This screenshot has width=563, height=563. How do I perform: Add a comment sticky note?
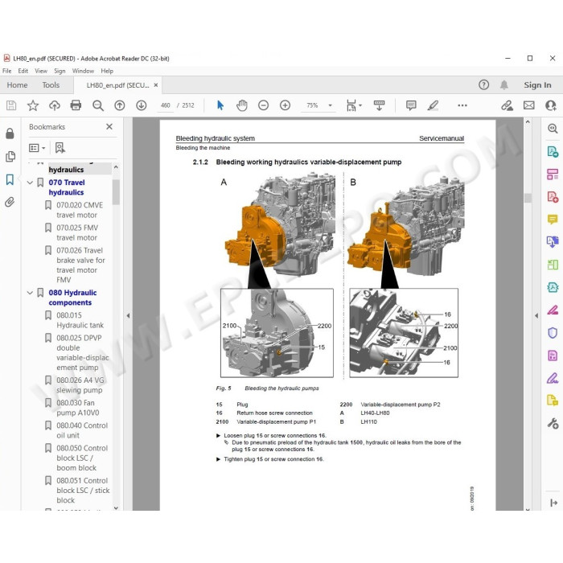(411, 105)
